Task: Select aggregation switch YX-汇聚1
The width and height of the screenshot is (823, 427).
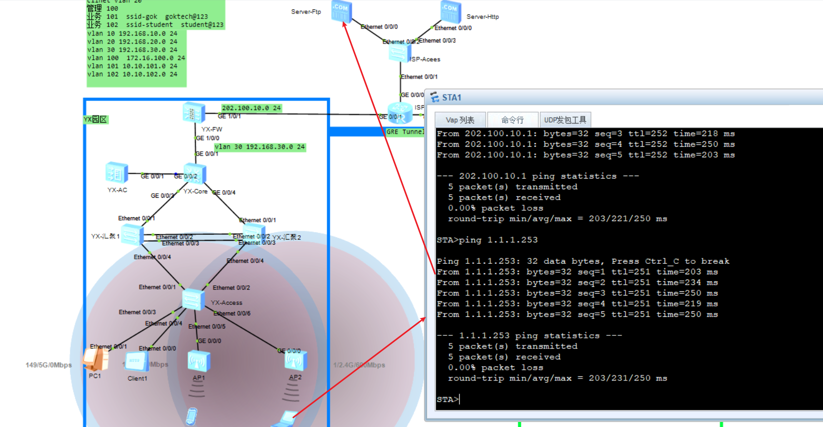Action: (132, 235)
